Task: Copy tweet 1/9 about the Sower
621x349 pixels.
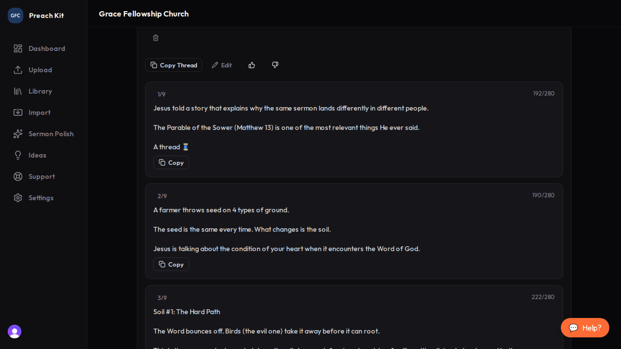Action: pyautogui.click(x=171, y=162)
